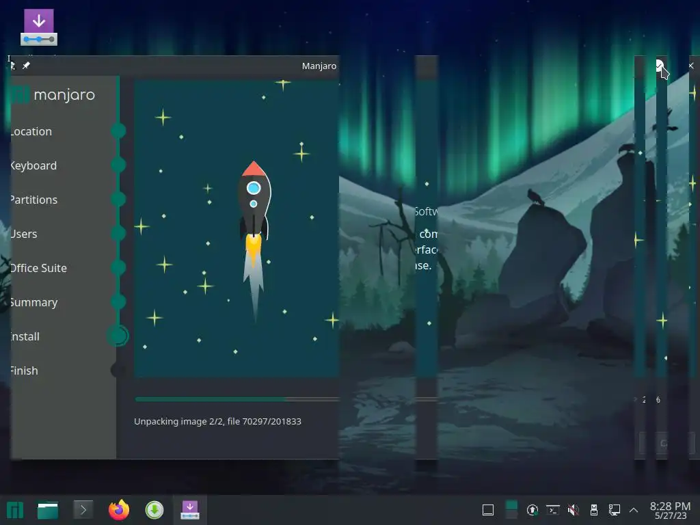Select the Summary step in installer sidebar
Viewport: 700px width, 525px height.
34,302
